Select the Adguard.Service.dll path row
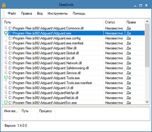Viewport: 152px width, 132px height. 45,73
